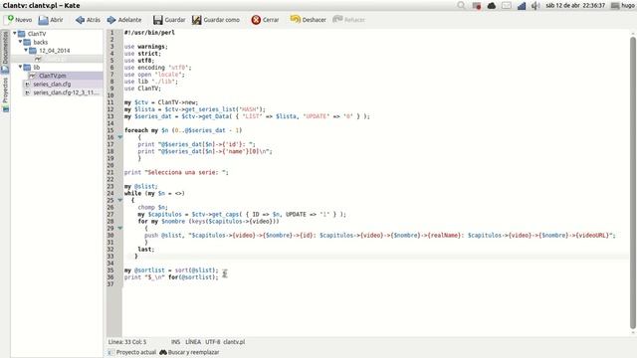
Task: Toggle LÍNEA selection mode in status bar
Action: pyautogui.click(x=193, y=342)
